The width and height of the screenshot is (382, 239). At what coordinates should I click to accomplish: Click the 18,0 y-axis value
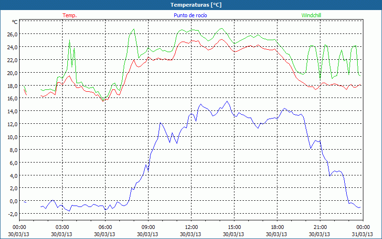[12, 86]
